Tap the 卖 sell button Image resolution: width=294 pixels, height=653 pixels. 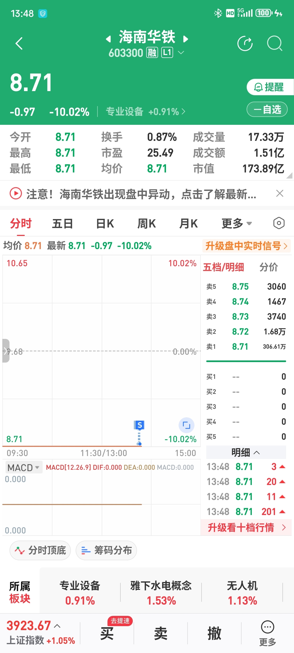click(x=161, y=634)
